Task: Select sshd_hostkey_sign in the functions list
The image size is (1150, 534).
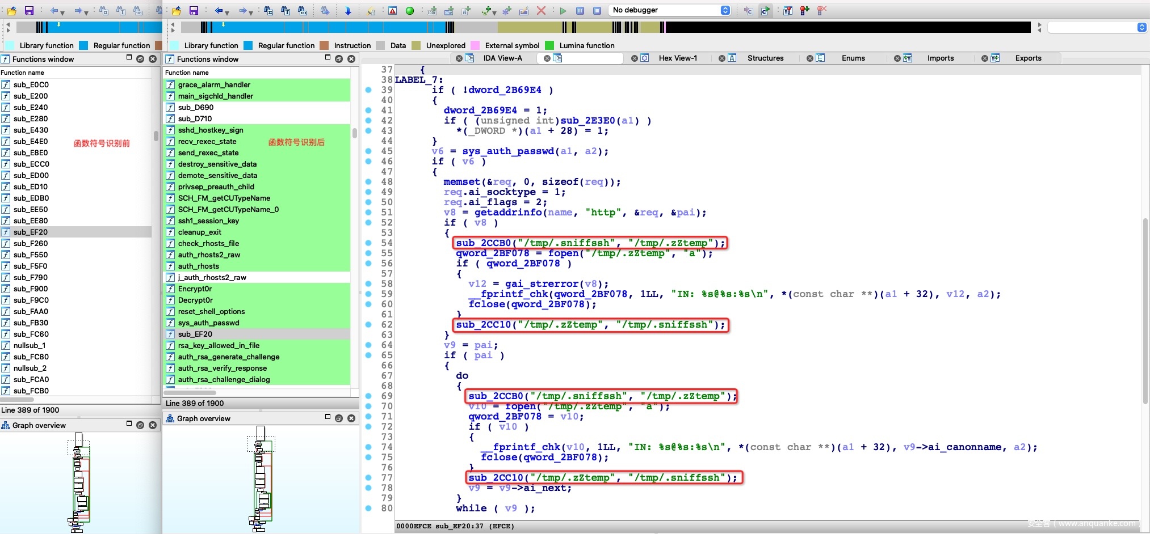Action: (211, 130)
